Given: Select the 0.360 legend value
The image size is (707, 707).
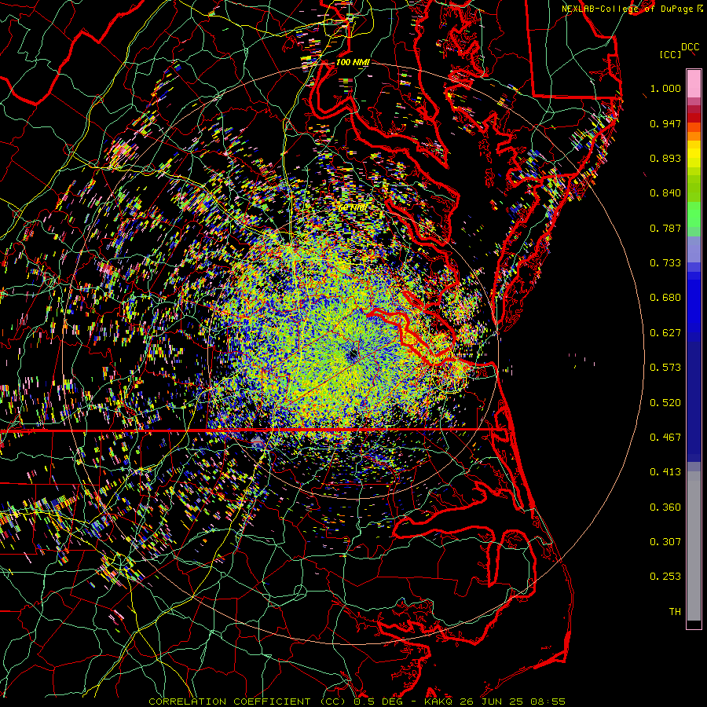Looking at the screenshot, I should (665, 507).
